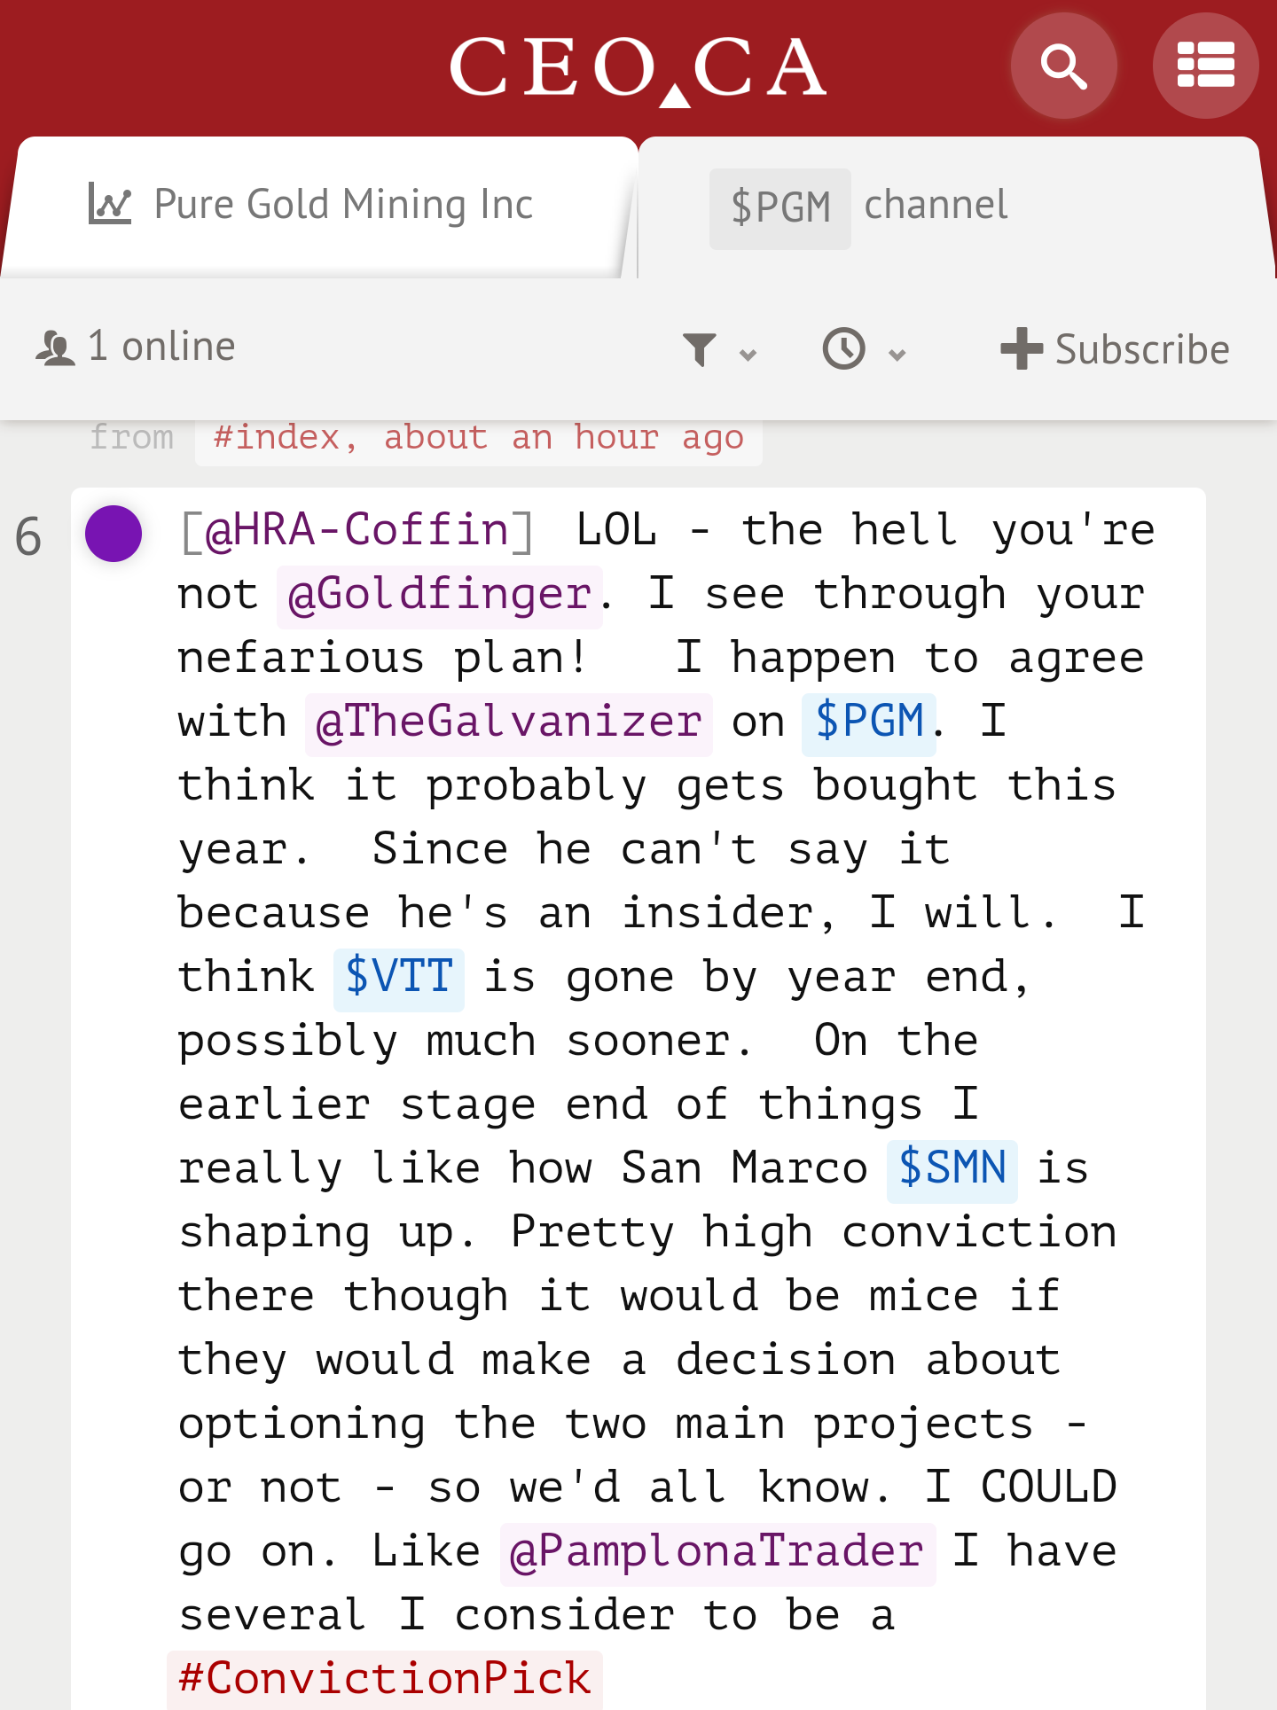Screen dimensions: 1277x1710
Task: Expand the clock time dropdown chevron
Action: [x=897, y=355]
